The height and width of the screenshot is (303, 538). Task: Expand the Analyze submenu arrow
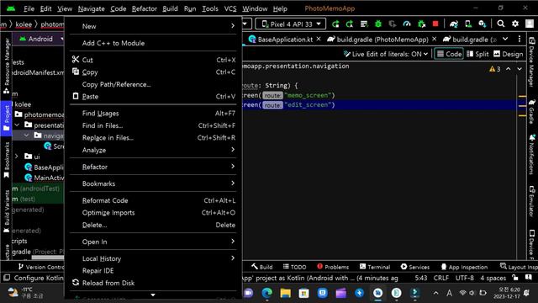pyautogui.click(x=233, y=150)
